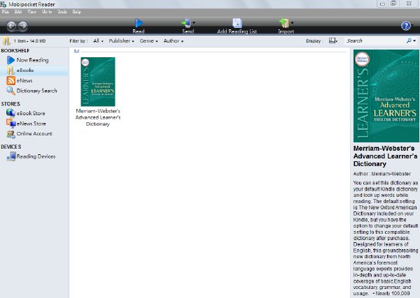Click the '1 item - 14.8 MB' status text
This screenshot has width=420, height=298.
[x=29, y=41]
